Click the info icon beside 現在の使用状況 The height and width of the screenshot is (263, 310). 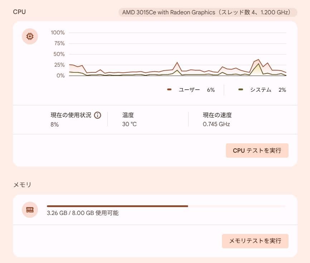[97, 115]
